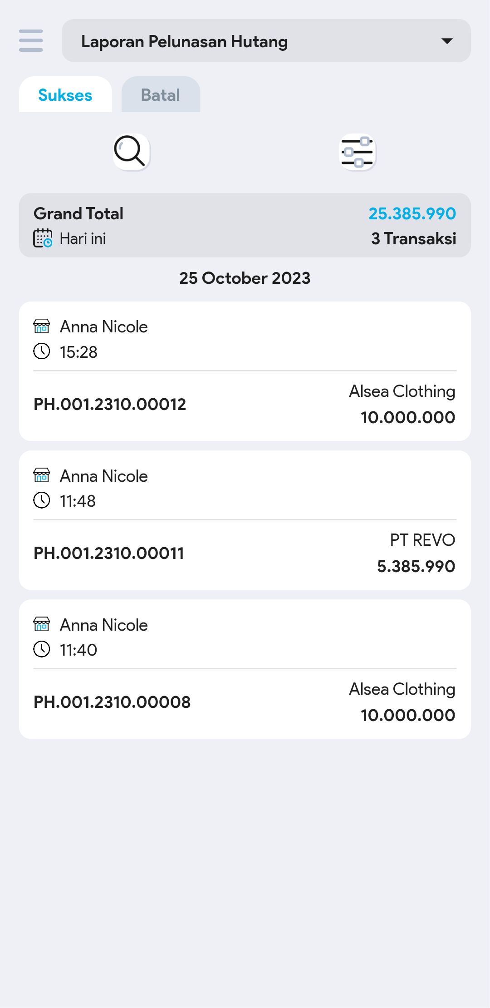Click the 5.385.990 payment amount
This screenshot has height=1008, width=490.
point(416,566)
